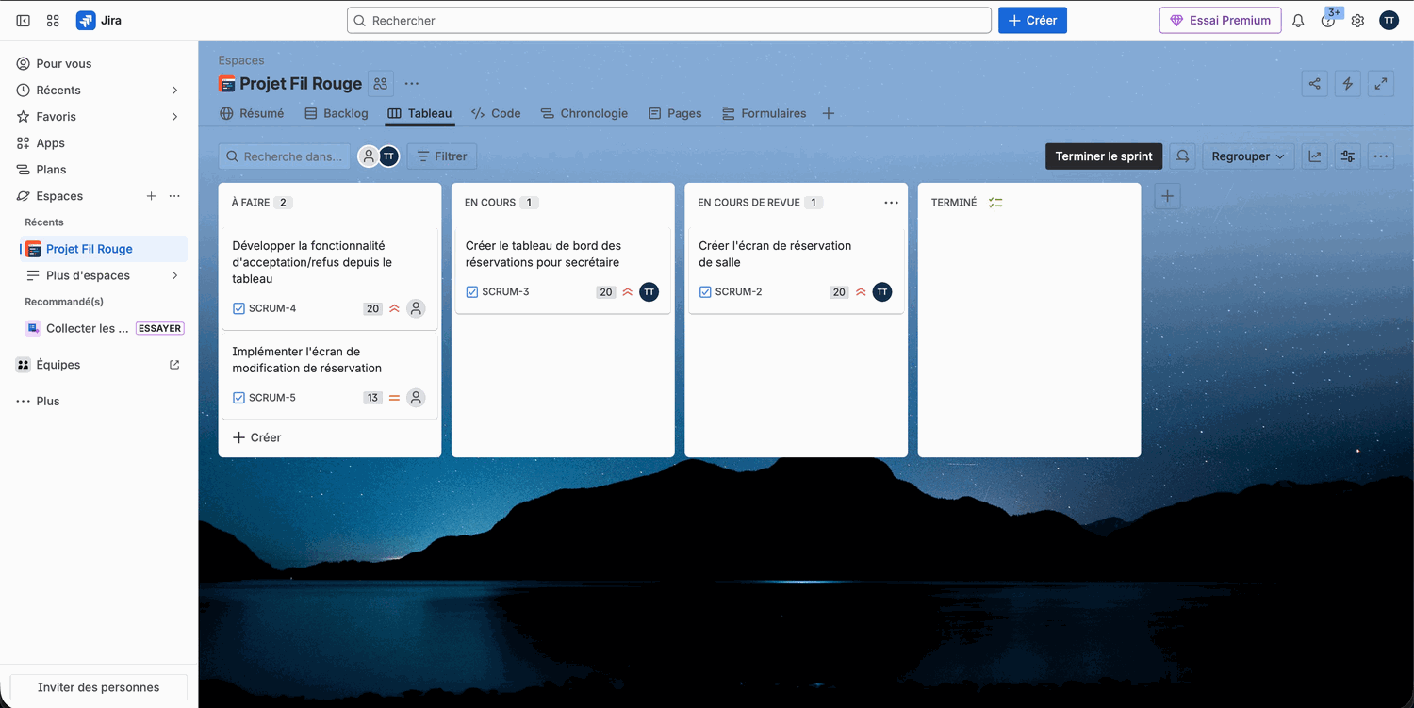The width and height of the screenshot is (1414, 708).
Task: Open Plans in the sidebar
Action: click(99, 170)
